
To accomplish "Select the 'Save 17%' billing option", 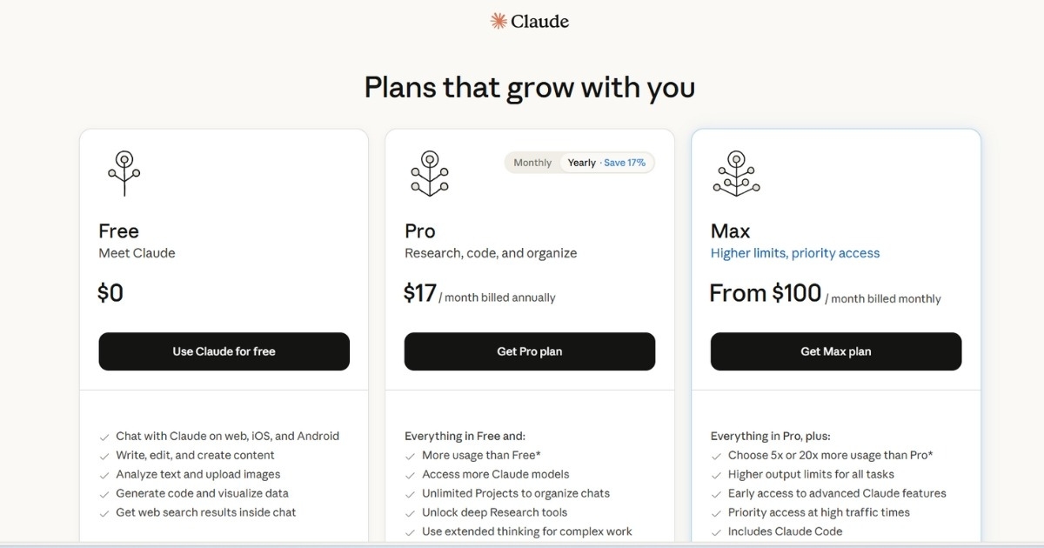I will coord(623,162).
